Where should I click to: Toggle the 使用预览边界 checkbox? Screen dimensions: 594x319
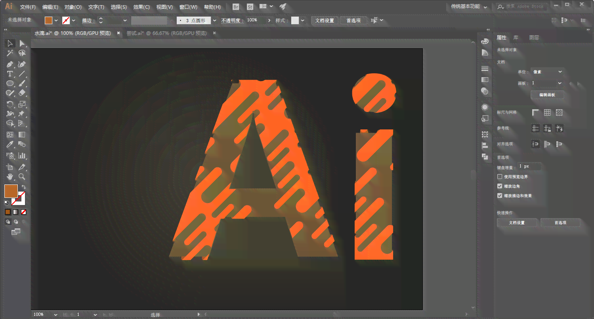tap(500, 177)
